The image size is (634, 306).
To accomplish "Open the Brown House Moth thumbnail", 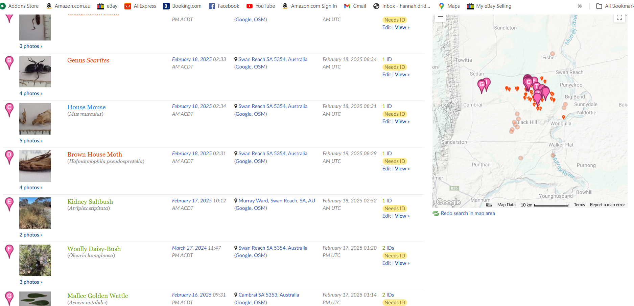I will pos(35,166).
